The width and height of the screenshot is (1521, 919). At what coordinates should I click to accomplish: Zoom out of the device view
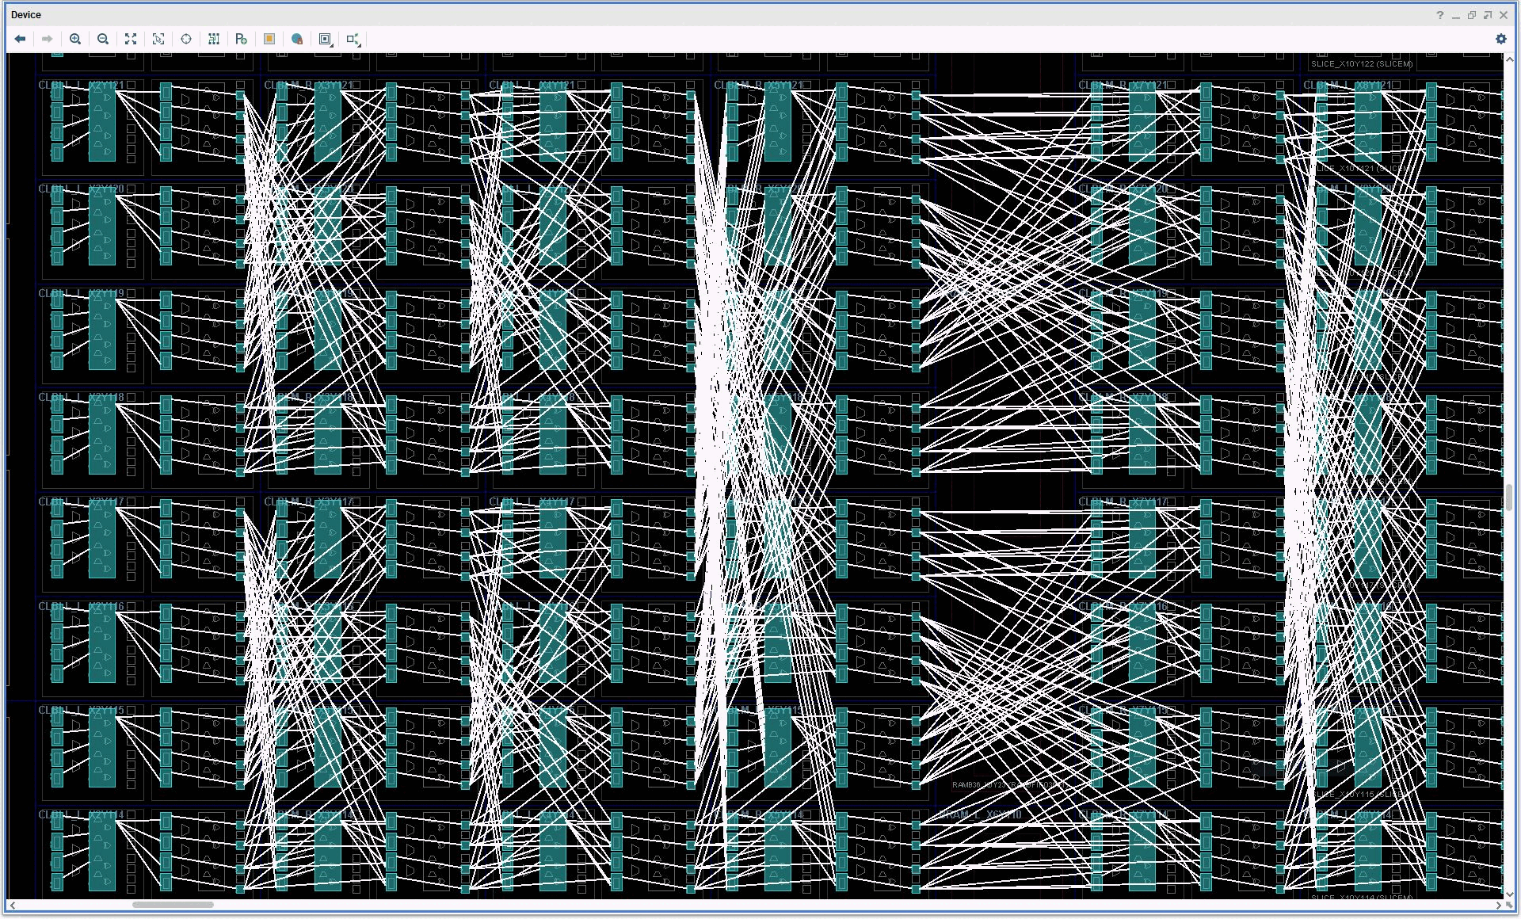click(x=103, y=39)
